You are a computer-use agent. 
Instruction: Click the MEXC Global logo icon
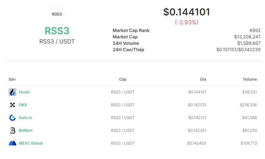click(12, 143)
